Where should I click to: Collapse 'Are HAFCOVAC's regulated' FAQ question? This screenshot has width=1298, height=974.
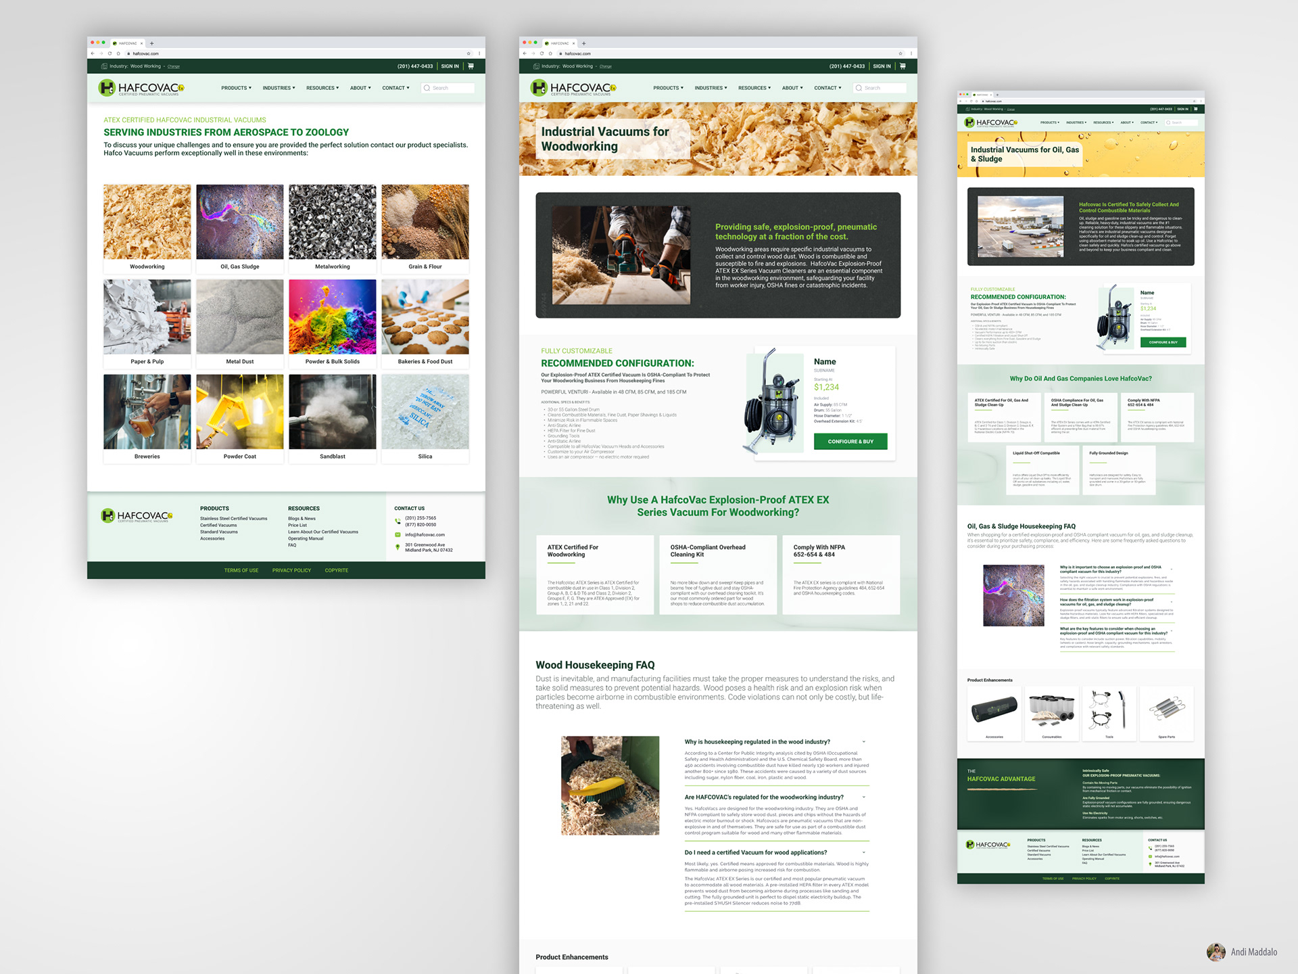pyautogui.click(x=863, y=797)
